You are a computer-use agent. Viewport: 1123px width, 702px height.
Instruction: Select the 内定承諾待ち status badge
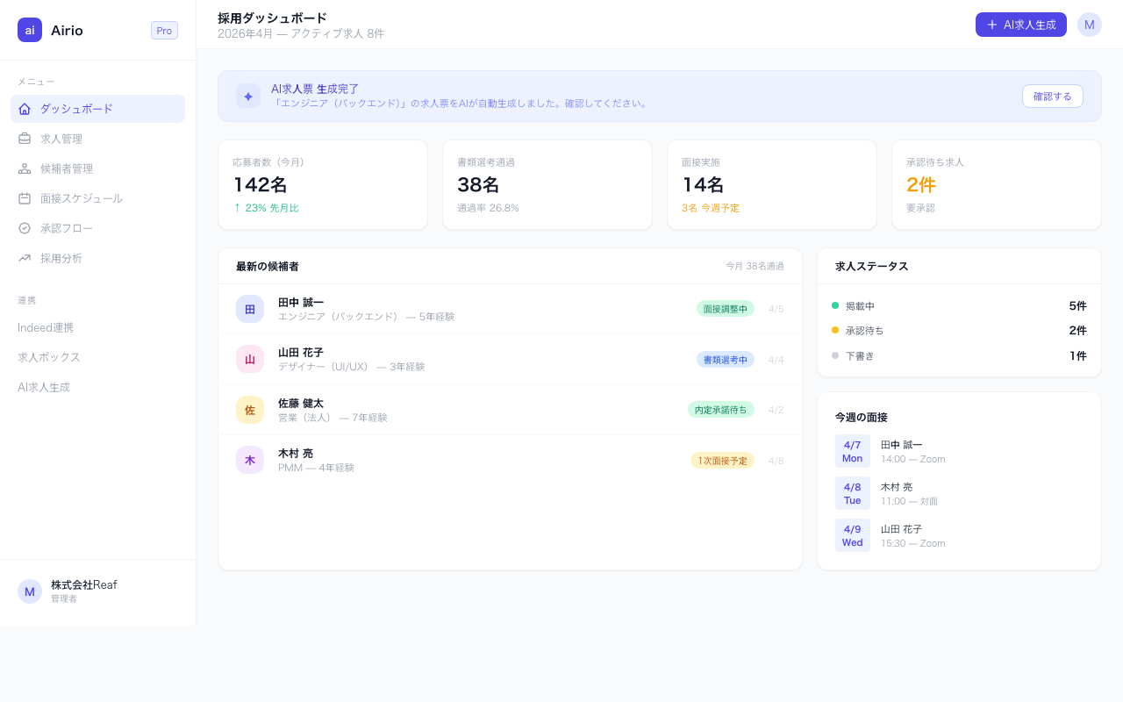click(720, 410)
